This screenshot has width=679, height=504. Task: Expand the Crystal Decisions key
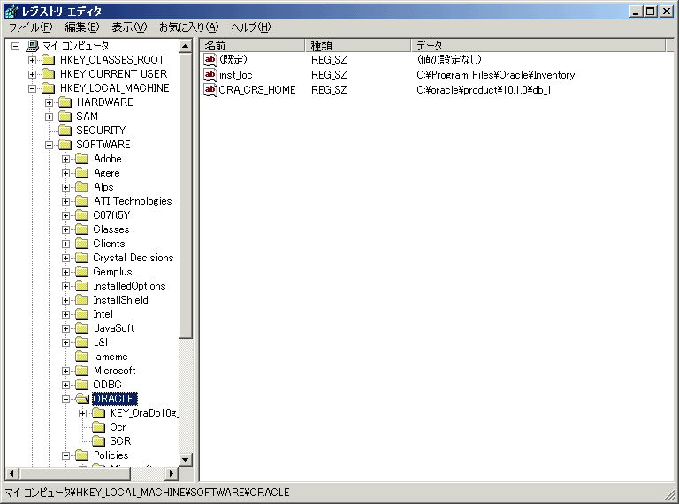point(65,258)
